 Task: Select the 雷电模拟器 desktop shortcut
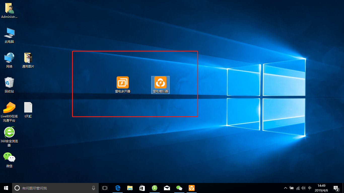tap(160, 85)
